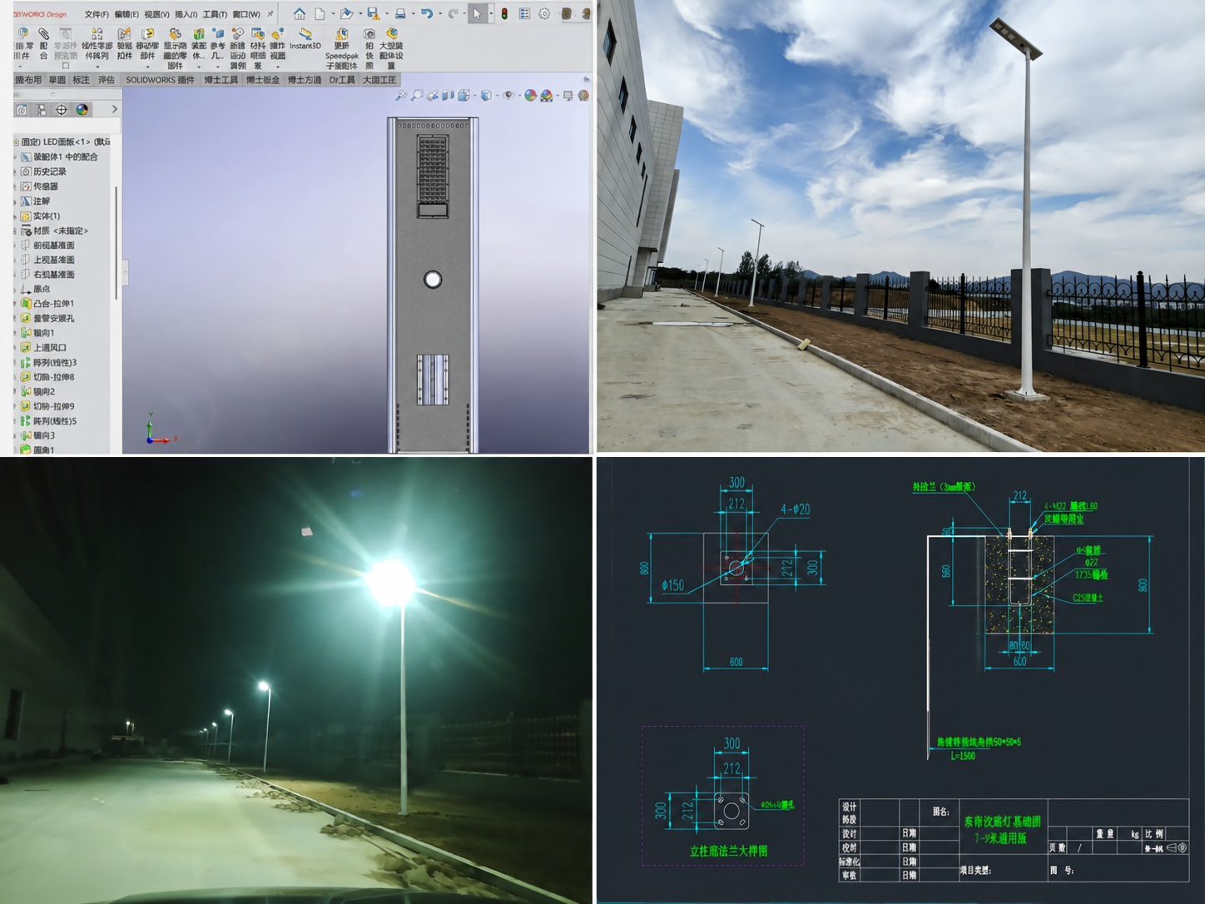
Task: Click the feature panel collapse handle
Action: 125,272
